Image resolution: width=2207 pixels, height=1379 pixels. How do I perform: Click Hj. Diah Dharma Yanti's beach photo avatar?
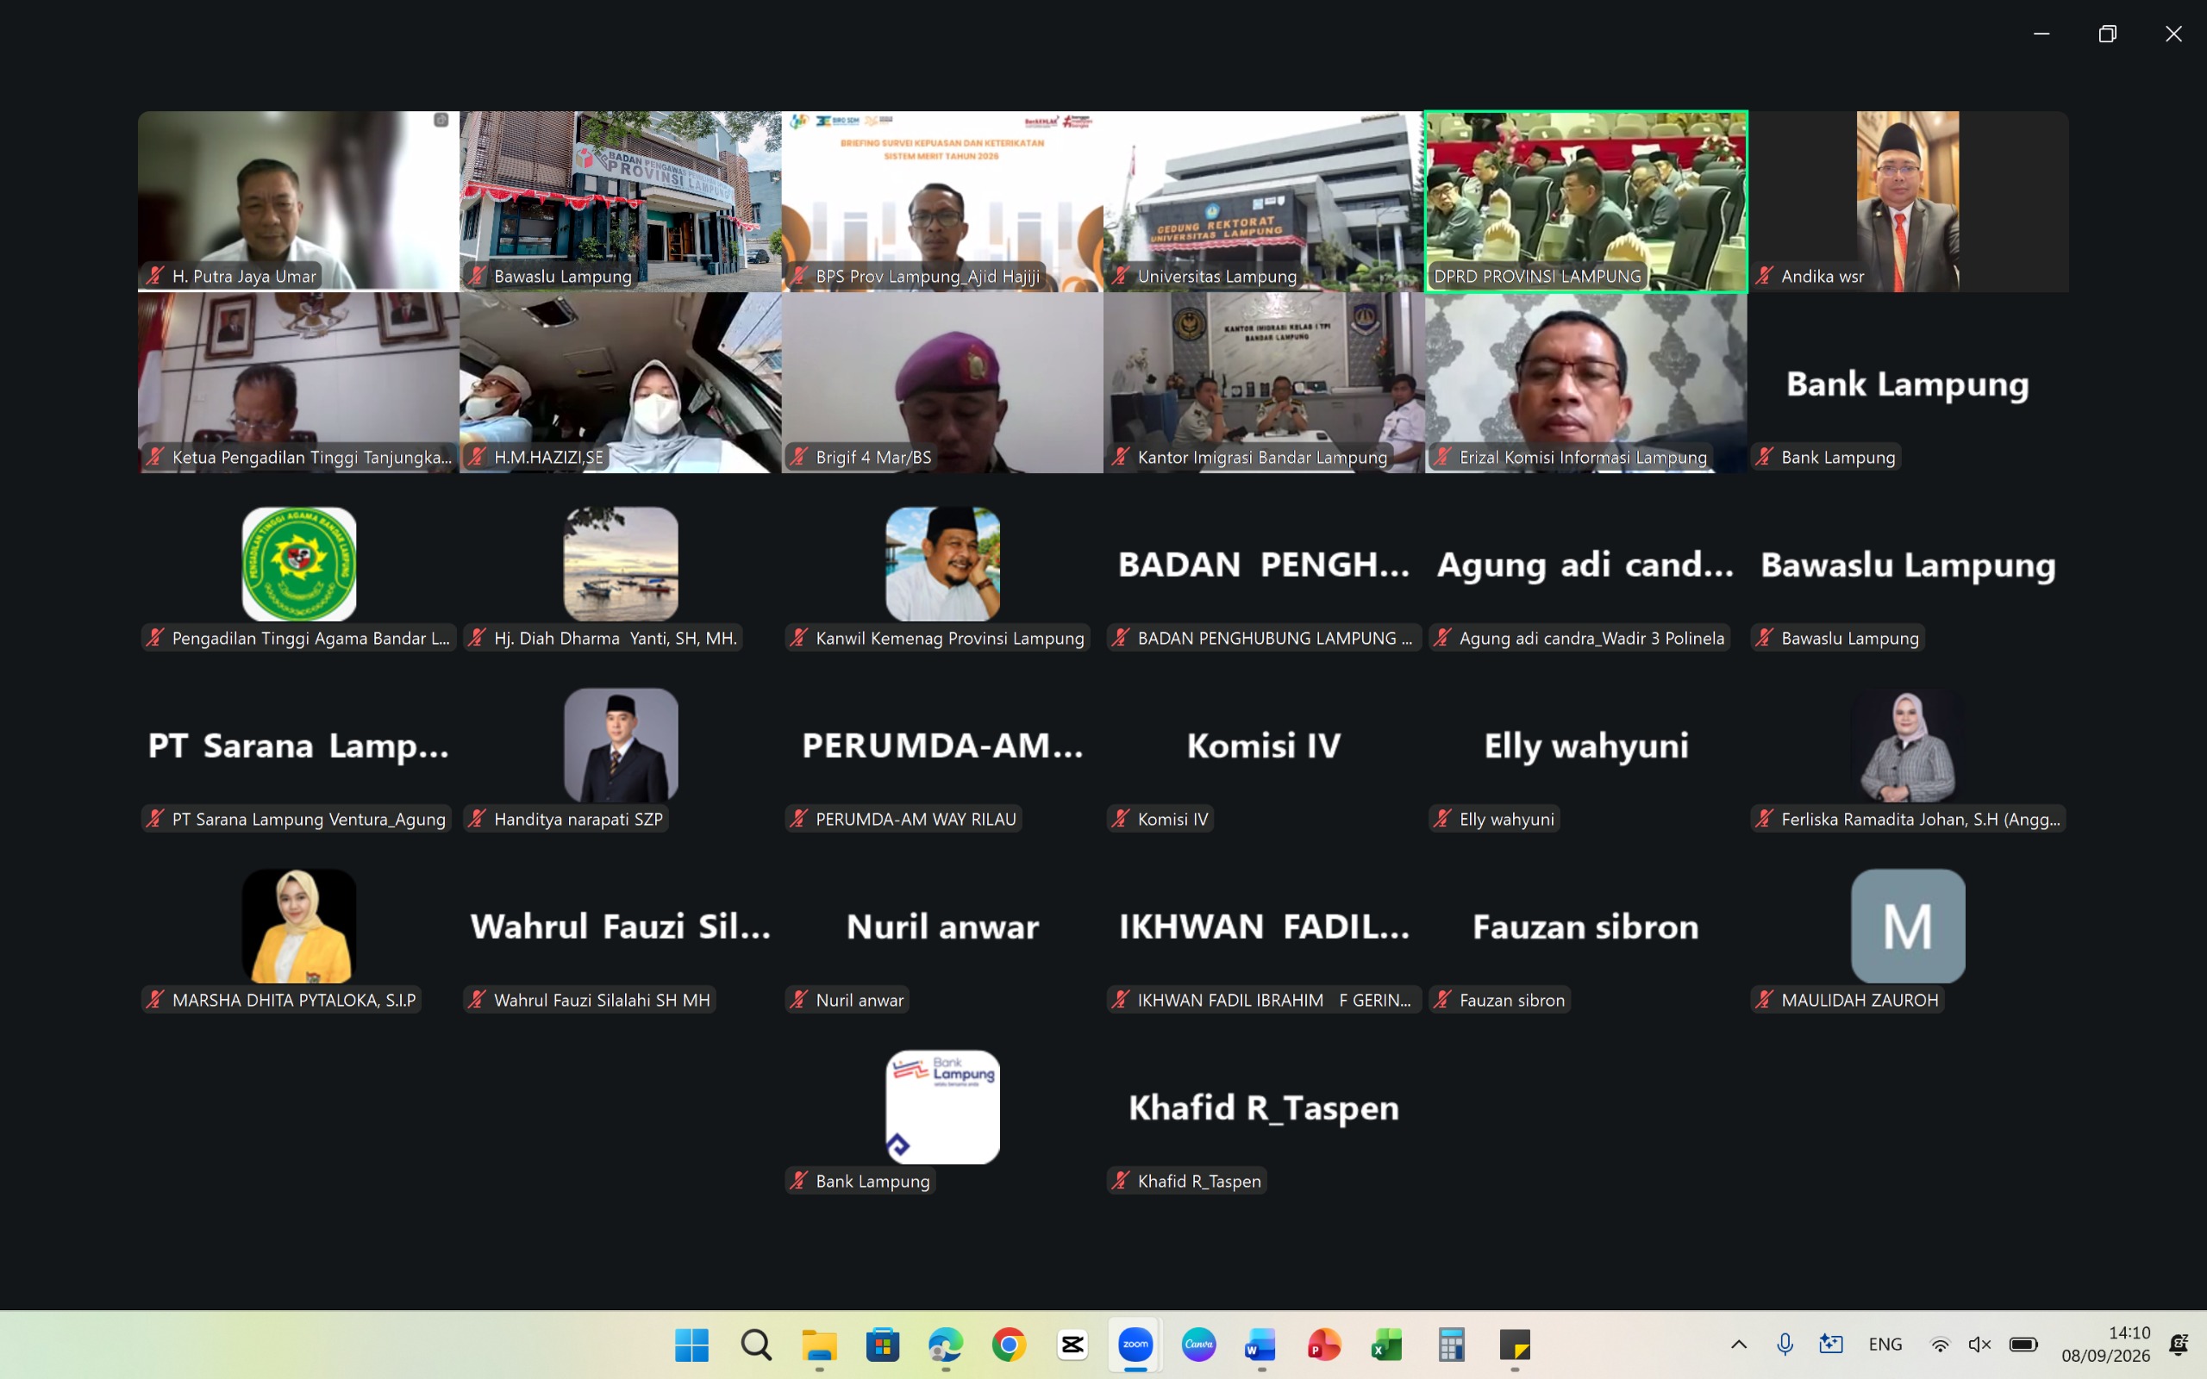point(621,564)
